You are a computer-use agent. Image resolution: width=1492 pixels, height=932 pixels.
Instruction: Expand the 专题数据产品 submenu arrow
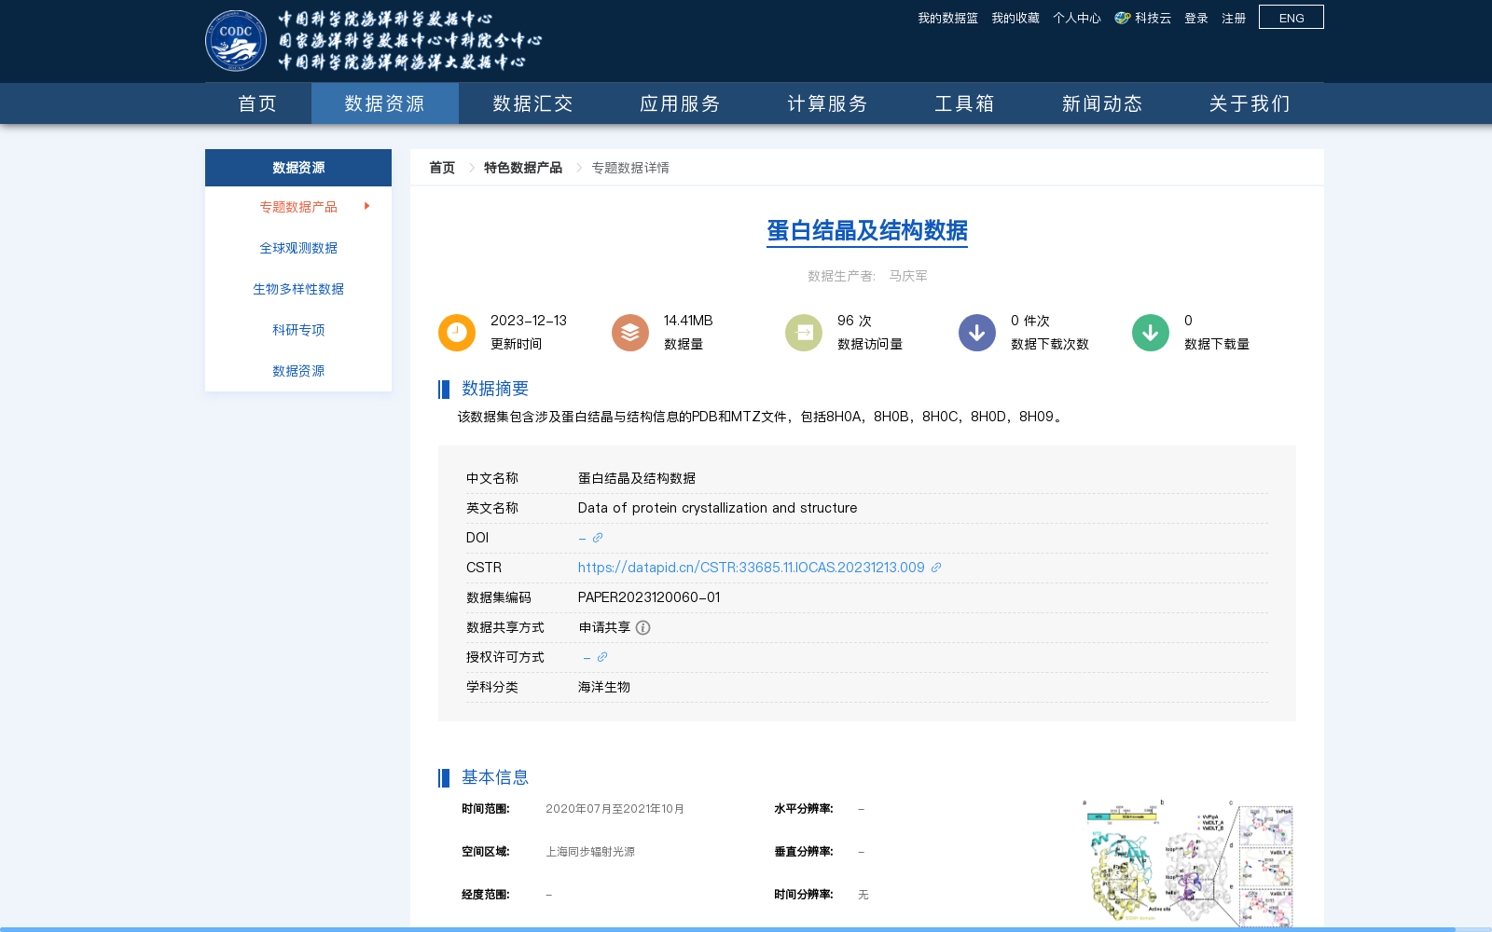point(366,206)
